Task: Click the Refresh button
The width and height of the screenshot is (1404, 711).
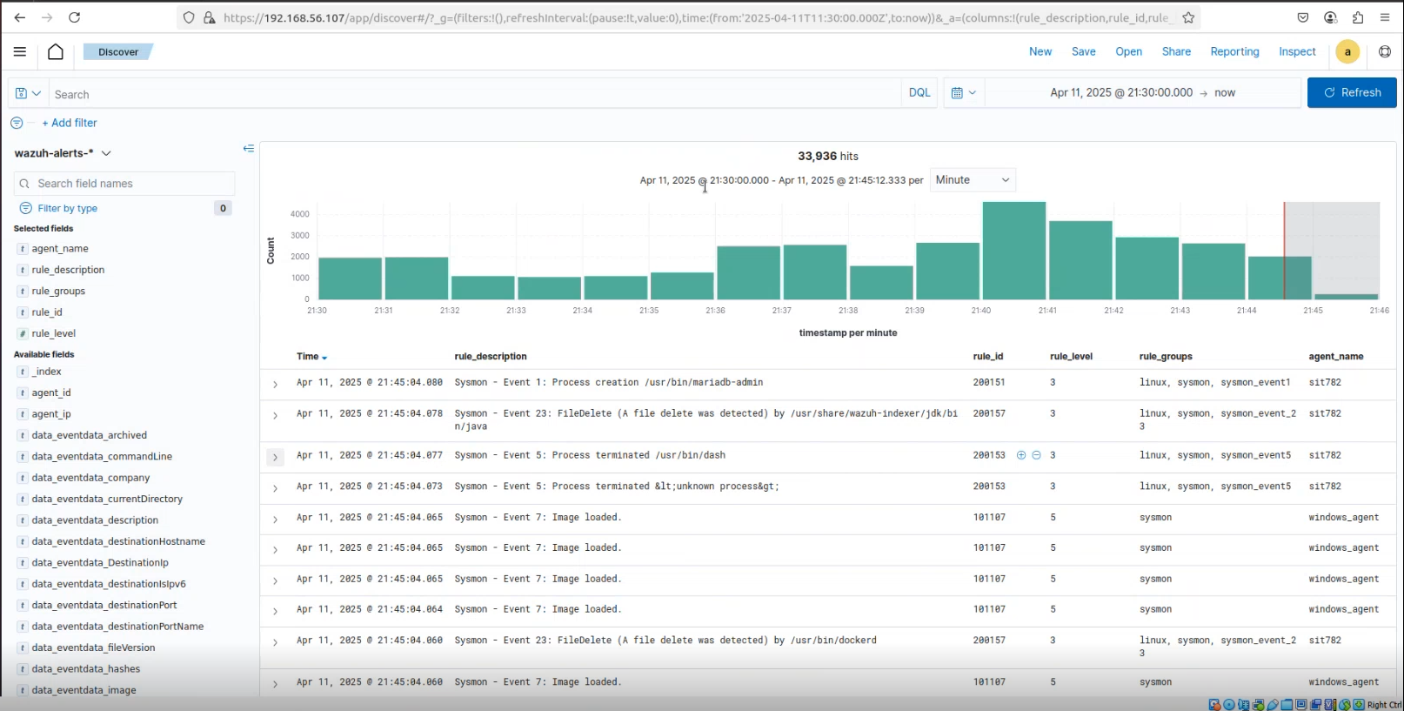Action: pos(1352,92)
